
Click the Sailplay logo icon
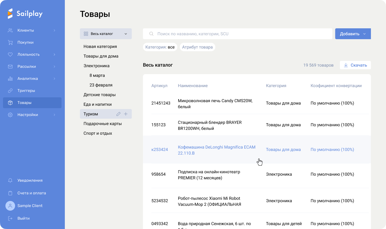[10, 14]
